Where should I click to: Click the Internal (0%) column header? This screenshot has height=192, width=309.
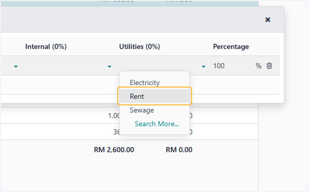[46, 47]
